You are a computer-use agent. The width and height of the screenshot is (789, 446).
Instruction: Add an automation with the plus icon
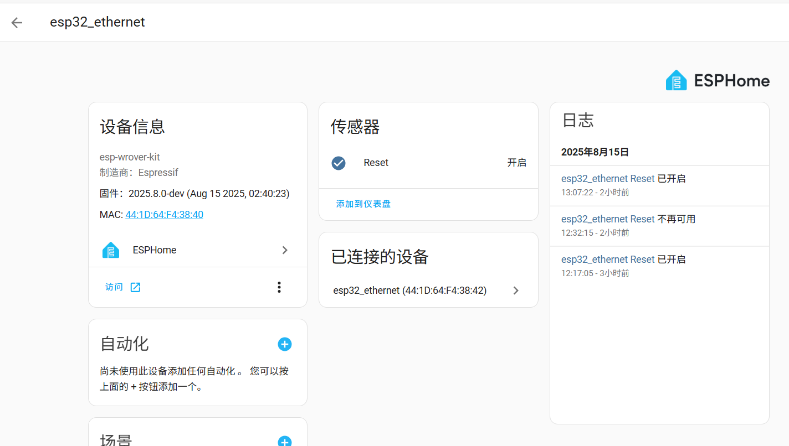pos(285,344)
